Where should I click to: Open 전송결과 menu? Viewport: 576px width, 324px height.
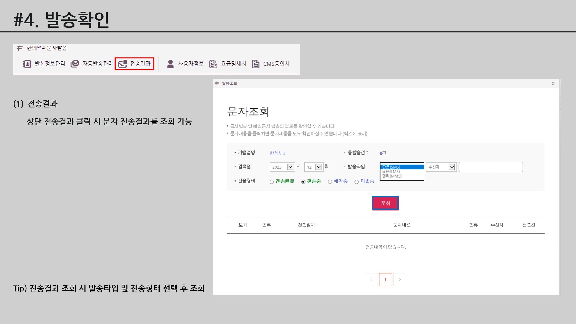click(134, 64)
